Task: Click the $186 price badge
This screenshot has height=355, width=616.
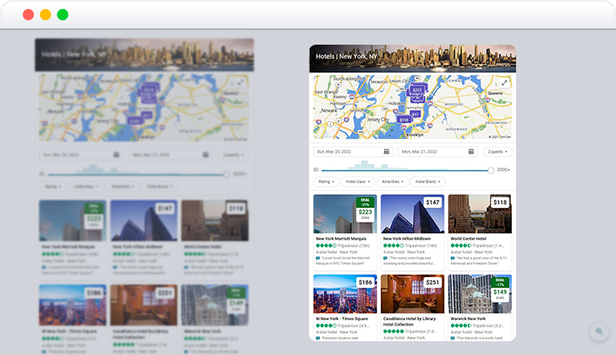Action: [366, 283]
